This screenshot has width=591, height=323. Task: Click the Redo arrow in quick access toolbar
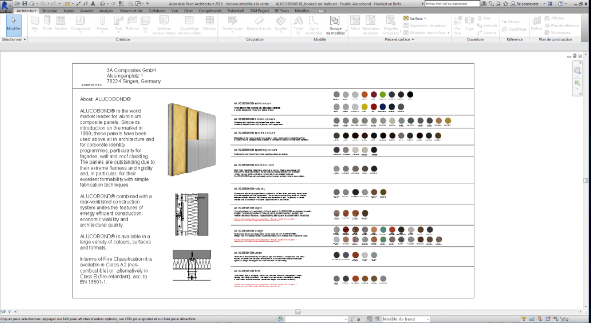[53, 4]
